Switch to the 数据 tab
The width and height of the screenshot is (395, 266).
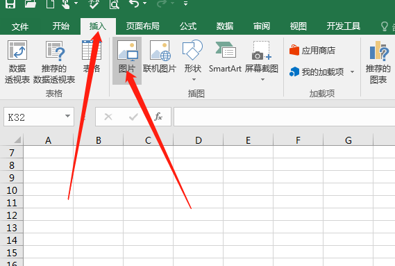(225, 26)
